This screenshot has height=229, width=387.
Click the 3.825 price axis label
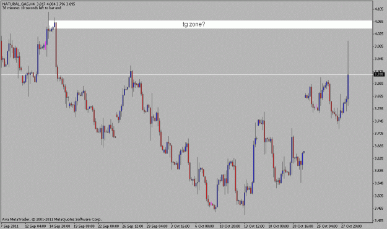(x=379, y=96)
